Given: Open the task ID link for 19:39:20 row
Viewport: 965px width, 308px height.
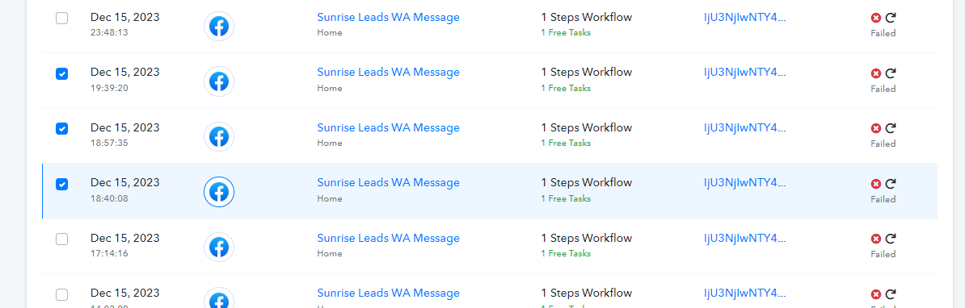Looking at the screenshot, I should coord(745,73).
